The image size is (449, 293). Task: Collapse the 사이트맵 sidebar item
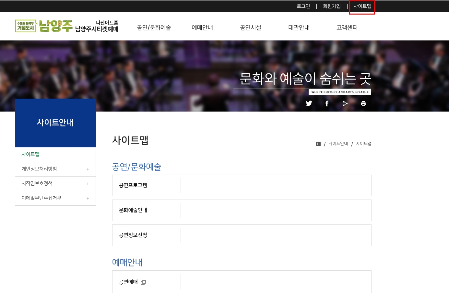coord(88,155)
